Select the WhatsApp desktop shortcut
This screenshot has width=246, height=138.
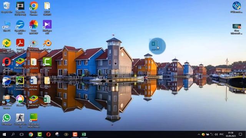(x=7, y=119)
